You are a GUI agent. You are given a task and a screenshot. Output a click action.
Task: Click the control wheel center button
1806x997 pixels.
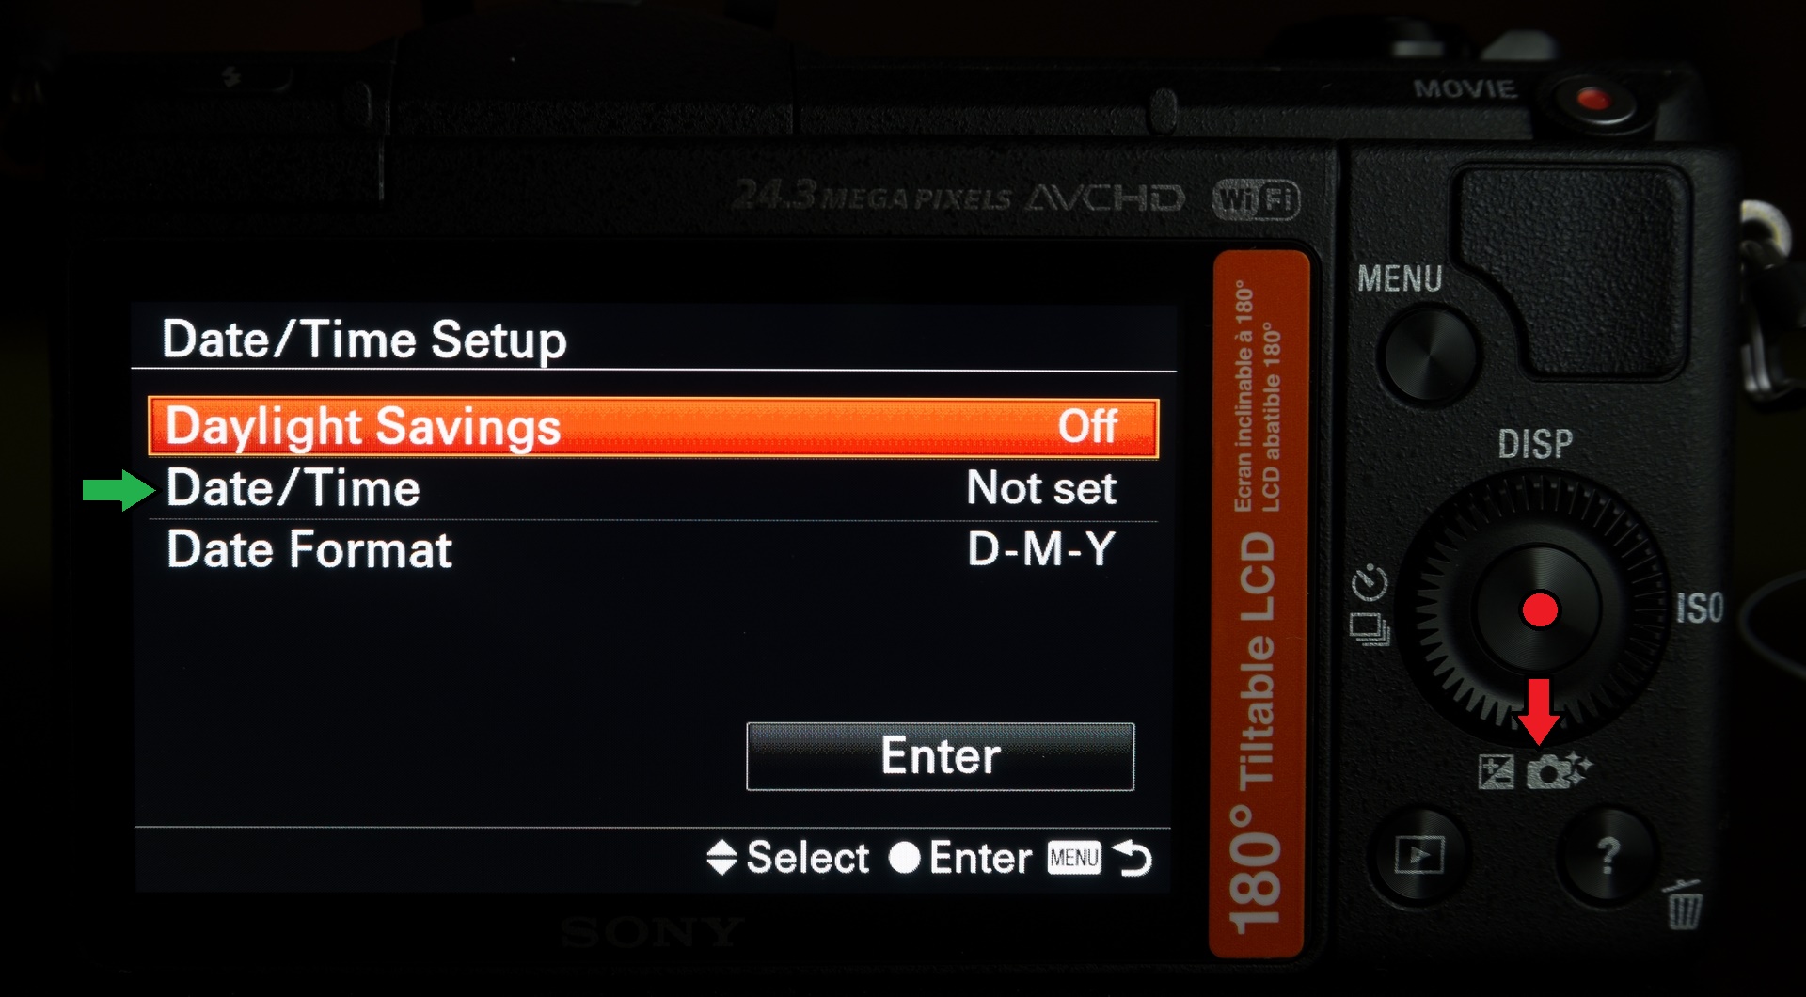pyautogui.click(x=1539, y=609)
